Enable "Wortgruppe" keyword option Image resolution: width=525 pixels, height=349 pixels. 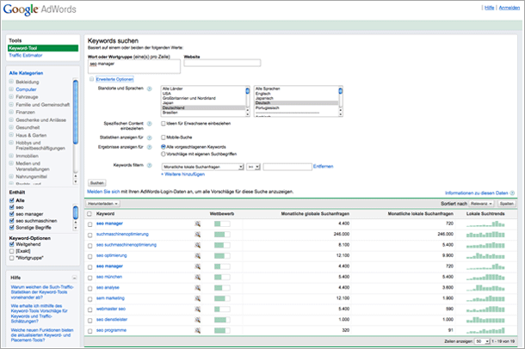(12, 258)
